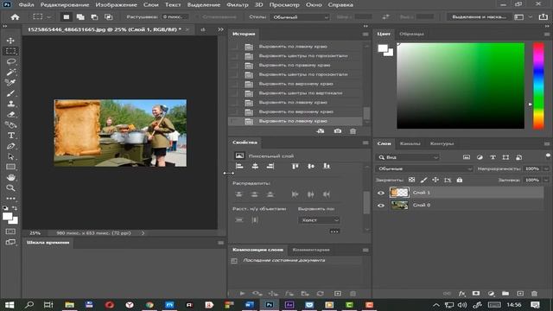
Task: Select the Eraser tool
Action: coord(10,114)
